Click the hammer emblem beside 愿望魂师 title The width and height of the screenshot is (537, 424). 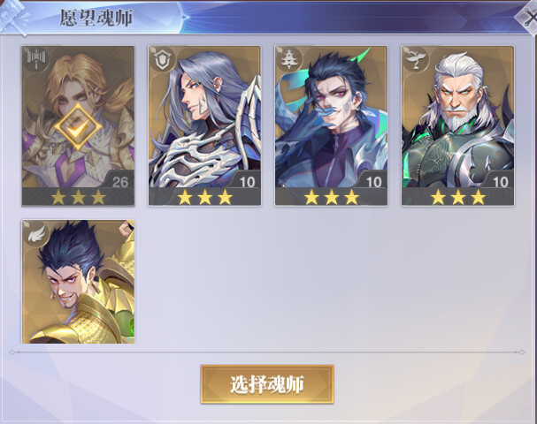[15, 17]
